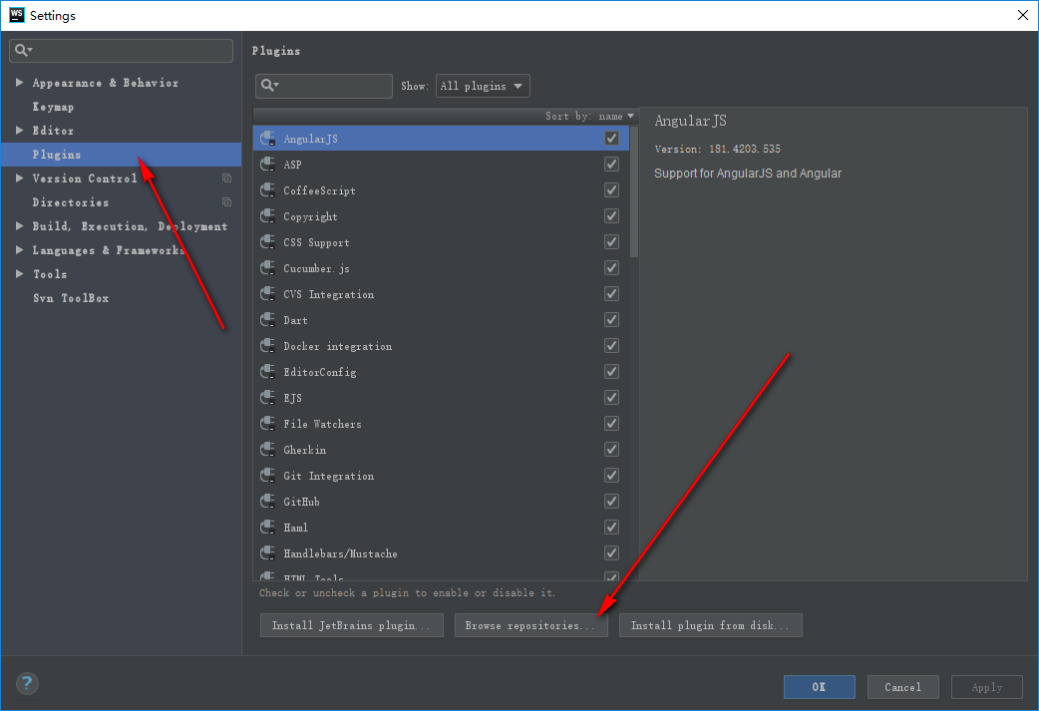1039x711 pixels.
Task: Focus the settings search field
Action: pos(122,51)
